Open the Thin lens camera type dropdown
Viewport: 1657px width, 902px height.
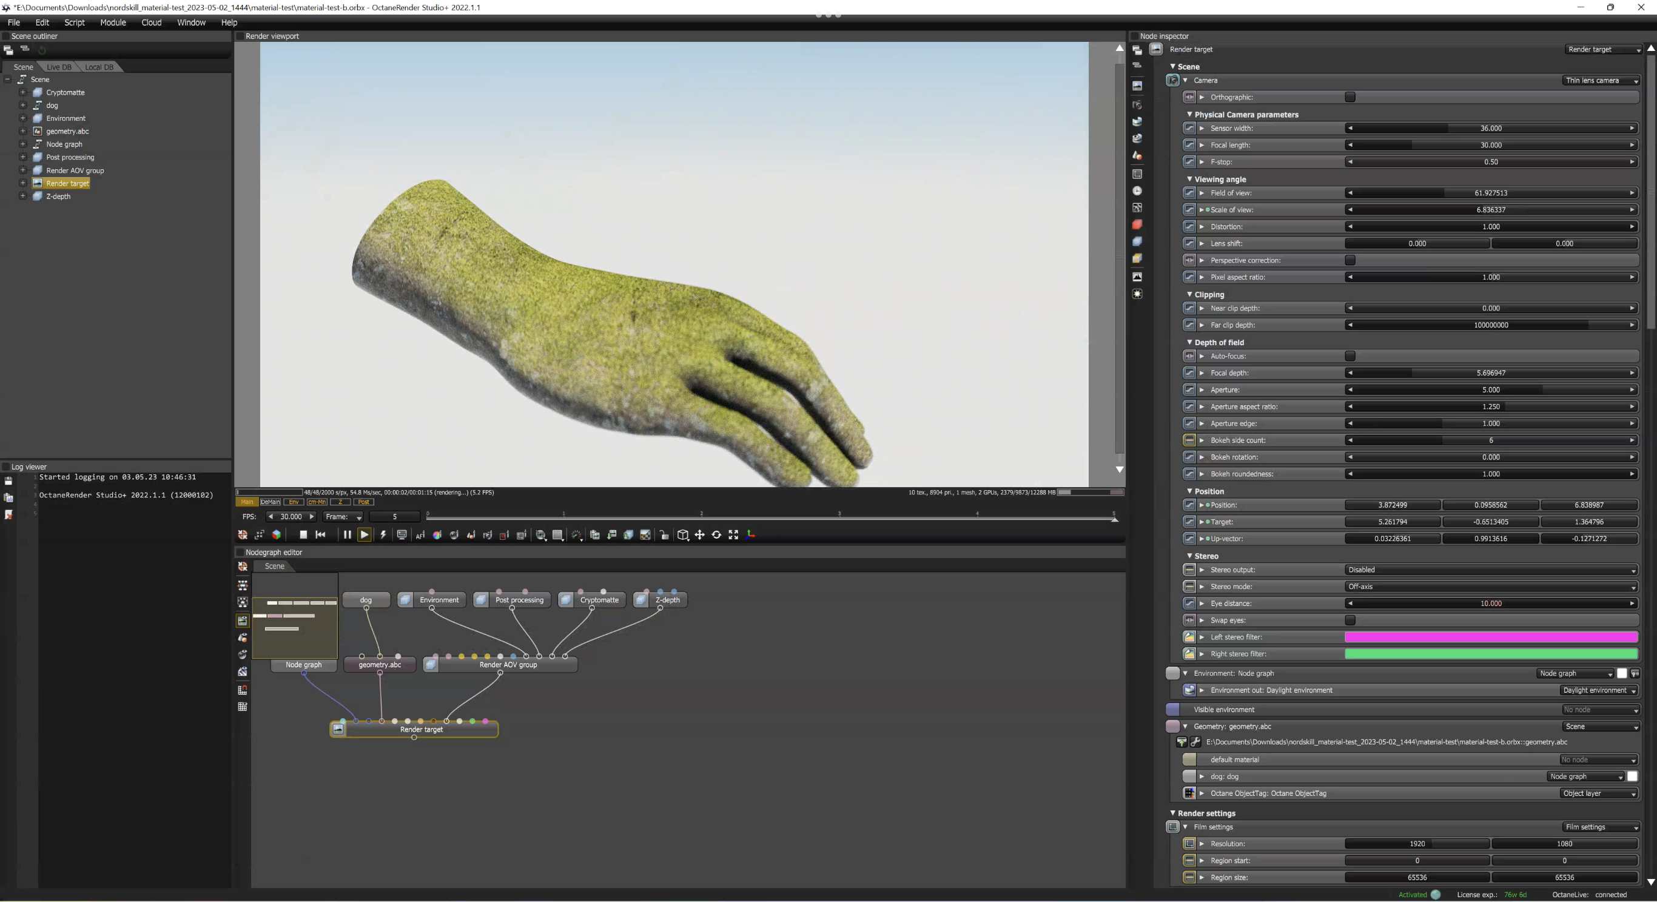1601,81
